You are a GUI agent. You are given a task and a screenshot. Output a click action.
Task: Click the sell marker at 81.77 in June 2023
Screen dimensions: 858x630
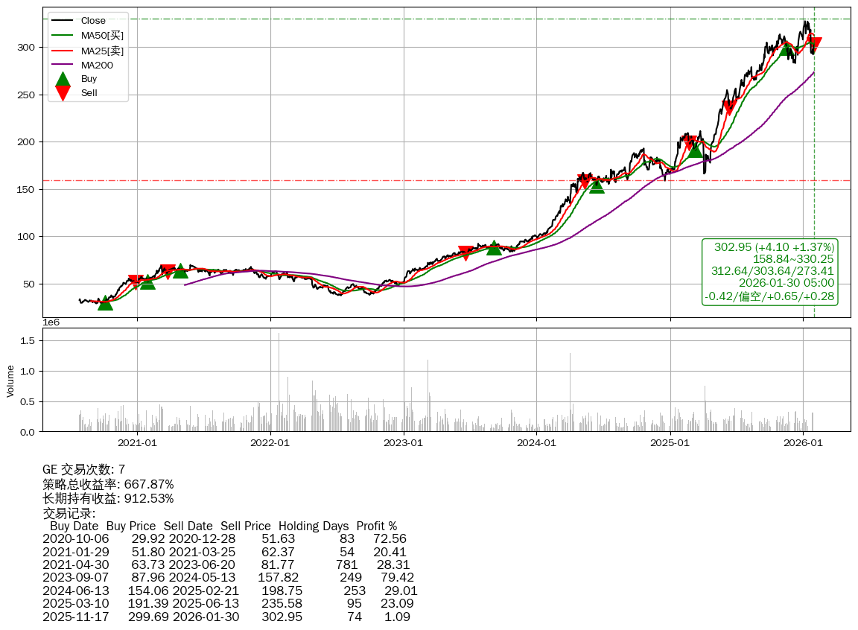point(465,253)
